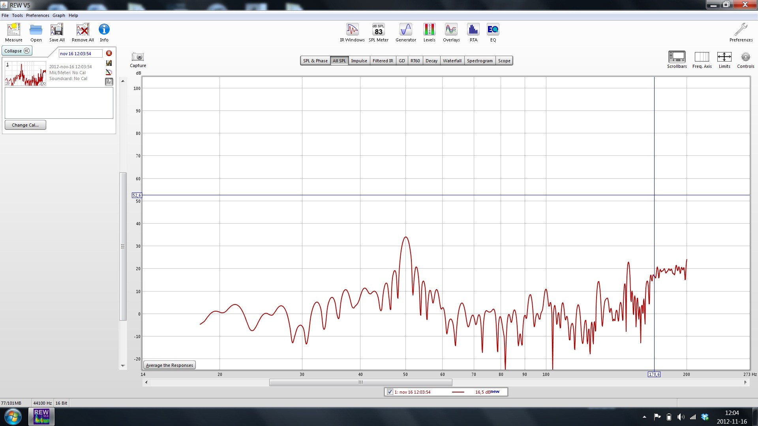Open the Preferences menu
The height and width of the screenshot is (426, 758).
38,15
